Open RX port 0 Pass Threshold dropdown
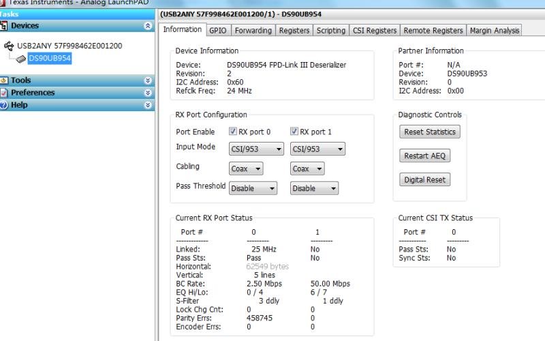 pyautogui.click(x=253, y=188)
